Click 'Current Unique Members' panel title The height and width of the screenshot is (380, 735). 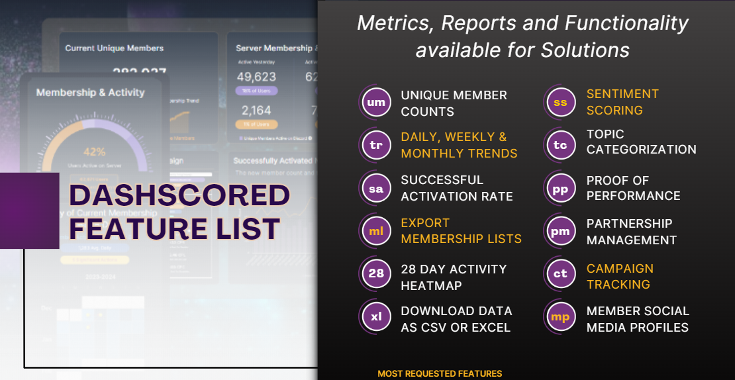point(115,48)
